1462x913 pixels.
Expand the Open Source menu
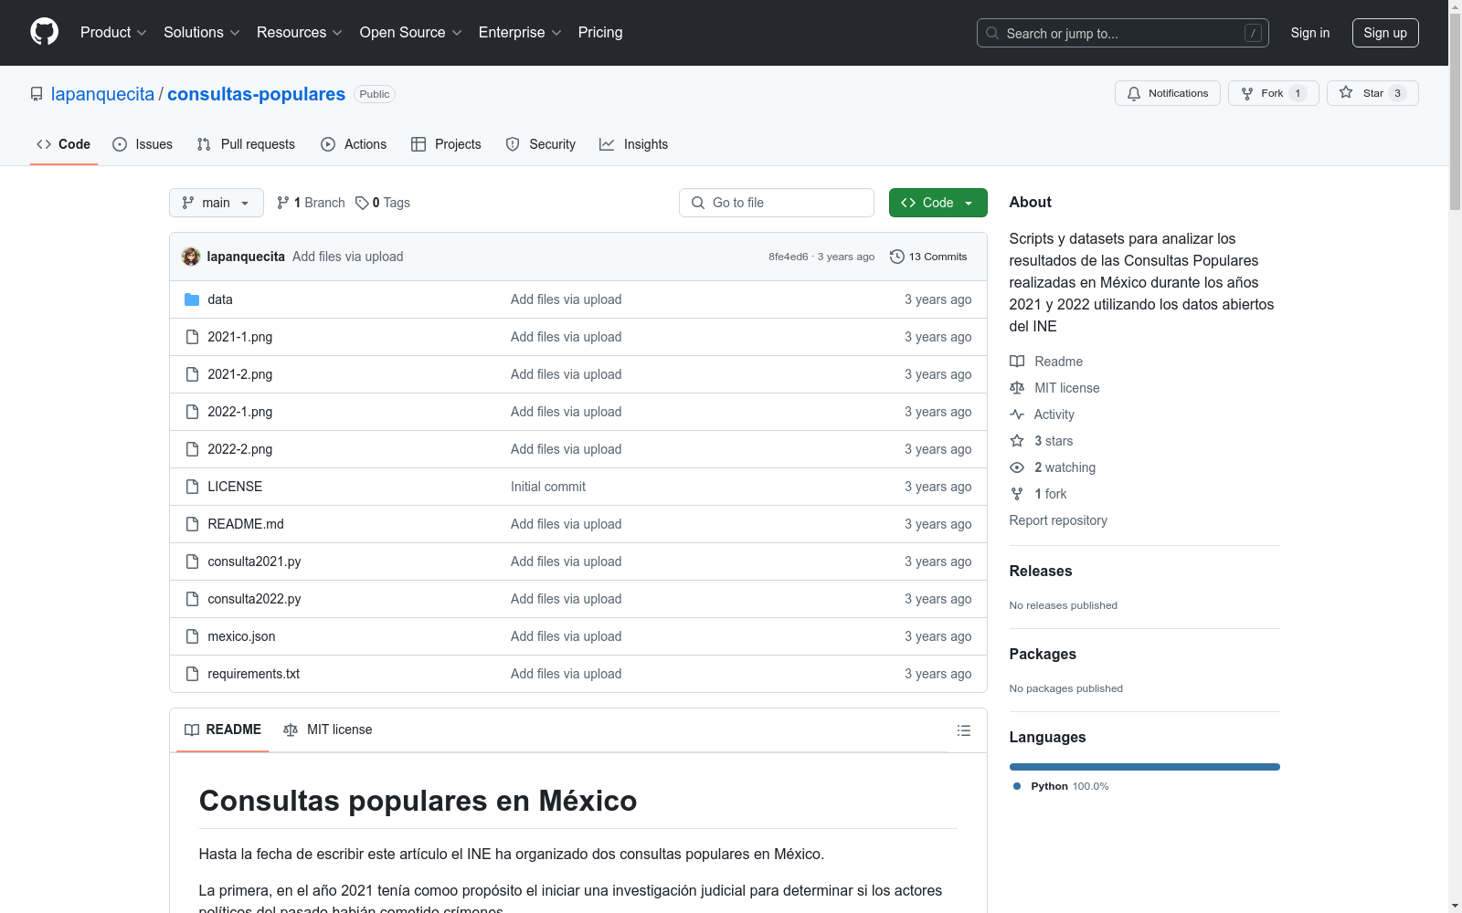[411, 33]
